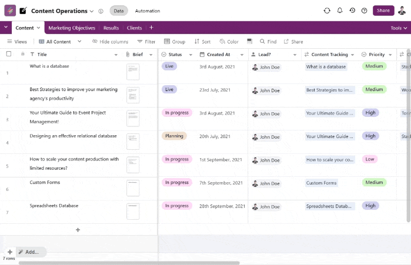Click the info icon beside Content Operations
The height and width of the screenshot is (265, 411).
pos(101,11)
